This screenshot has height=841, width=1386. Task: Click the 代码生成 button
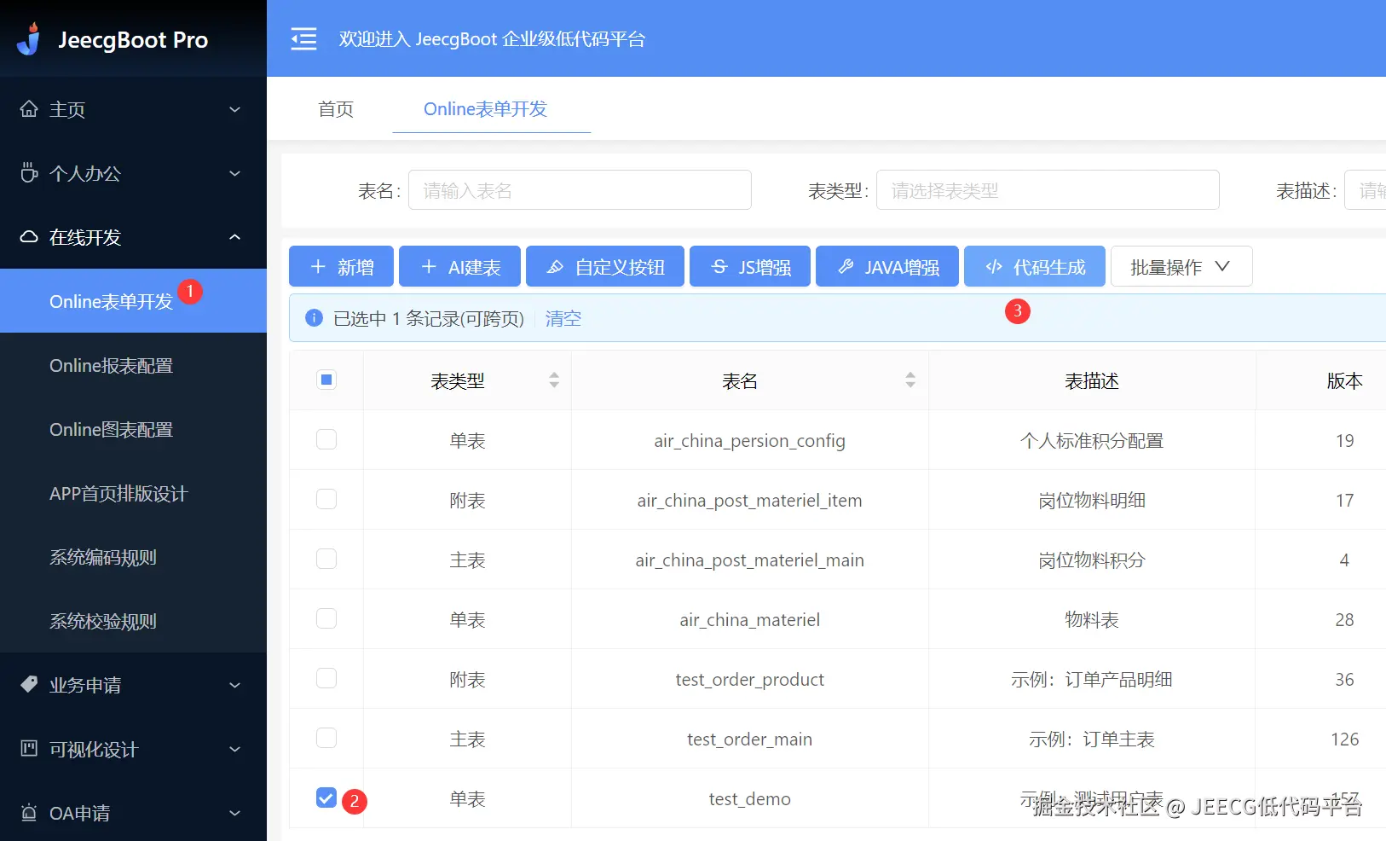[x=1035, y=266]
